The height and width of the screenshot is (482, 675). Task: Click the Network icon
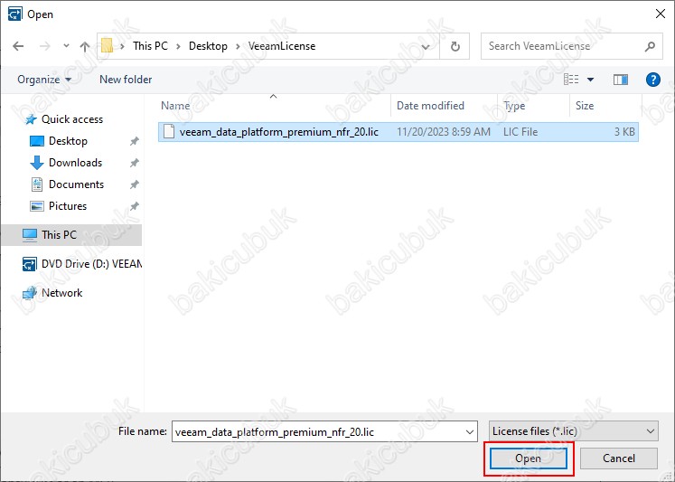[x=29, y=293]
